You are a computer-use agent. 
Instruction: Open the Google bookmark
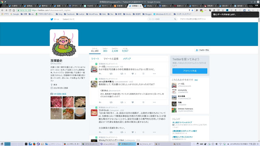(x=15, y=14)
